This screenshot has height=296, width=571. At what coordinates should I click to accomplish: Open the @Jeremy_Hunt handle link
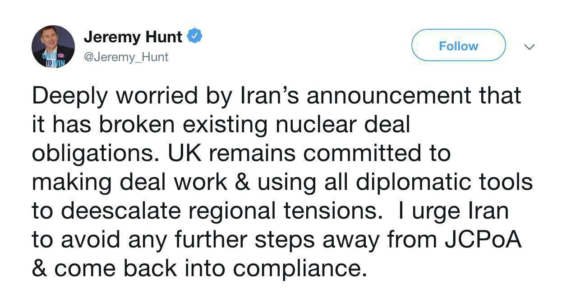pos(126,57)
